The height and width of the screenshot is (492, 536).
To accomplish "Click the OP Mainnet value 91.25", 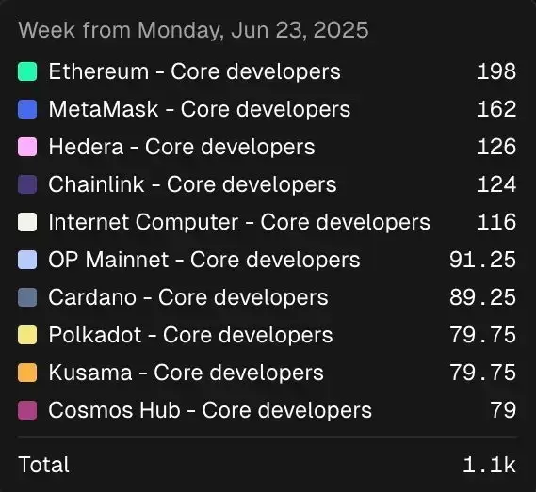I will 482,260.
